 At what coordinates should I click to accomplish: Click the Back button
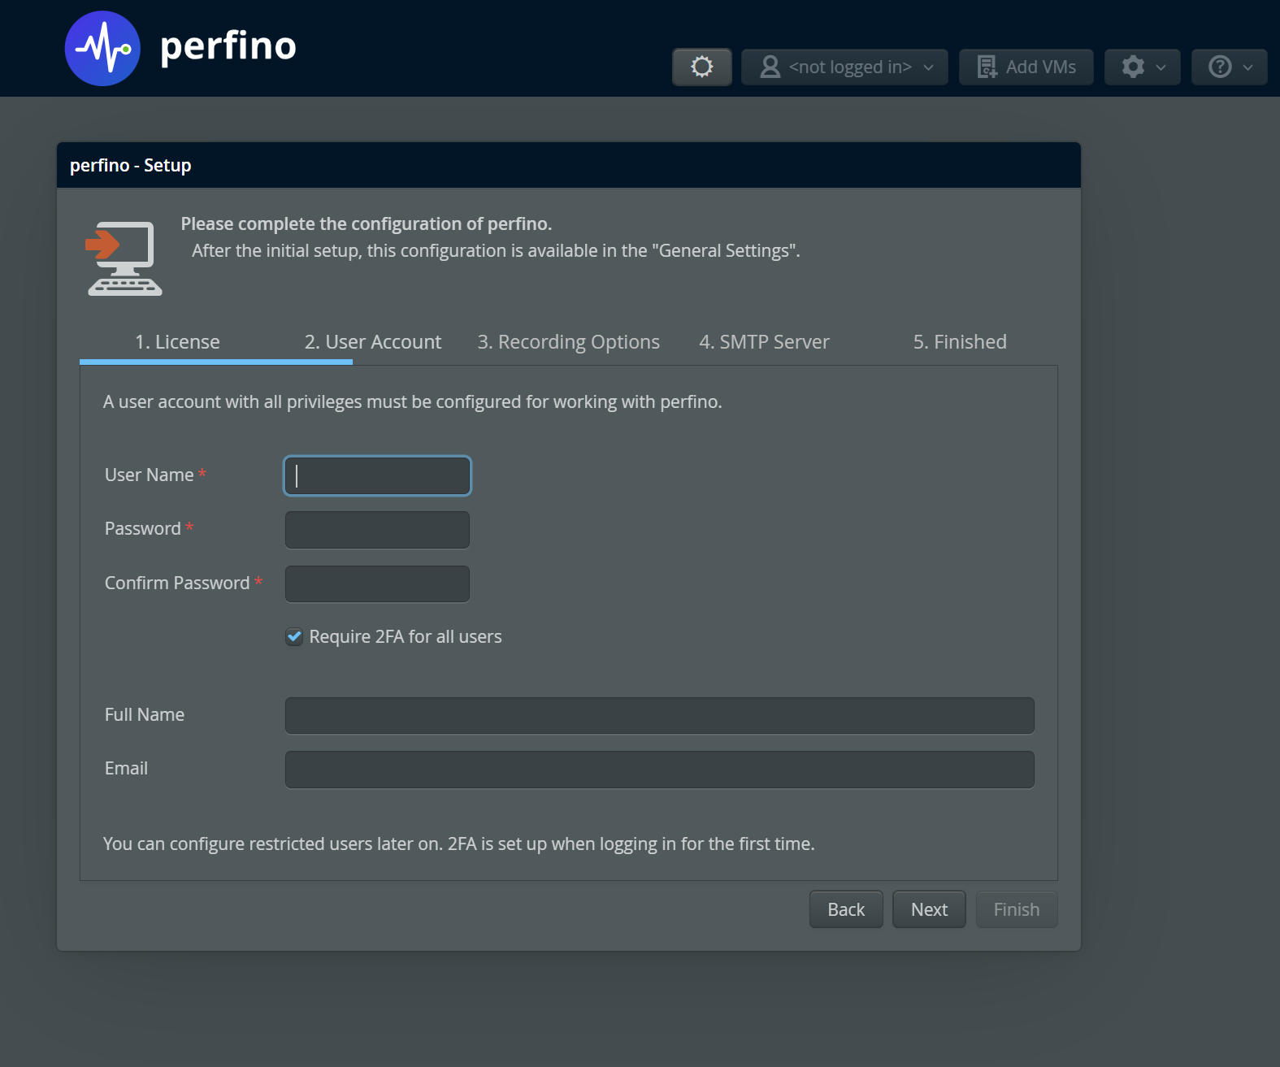point(845,909)
